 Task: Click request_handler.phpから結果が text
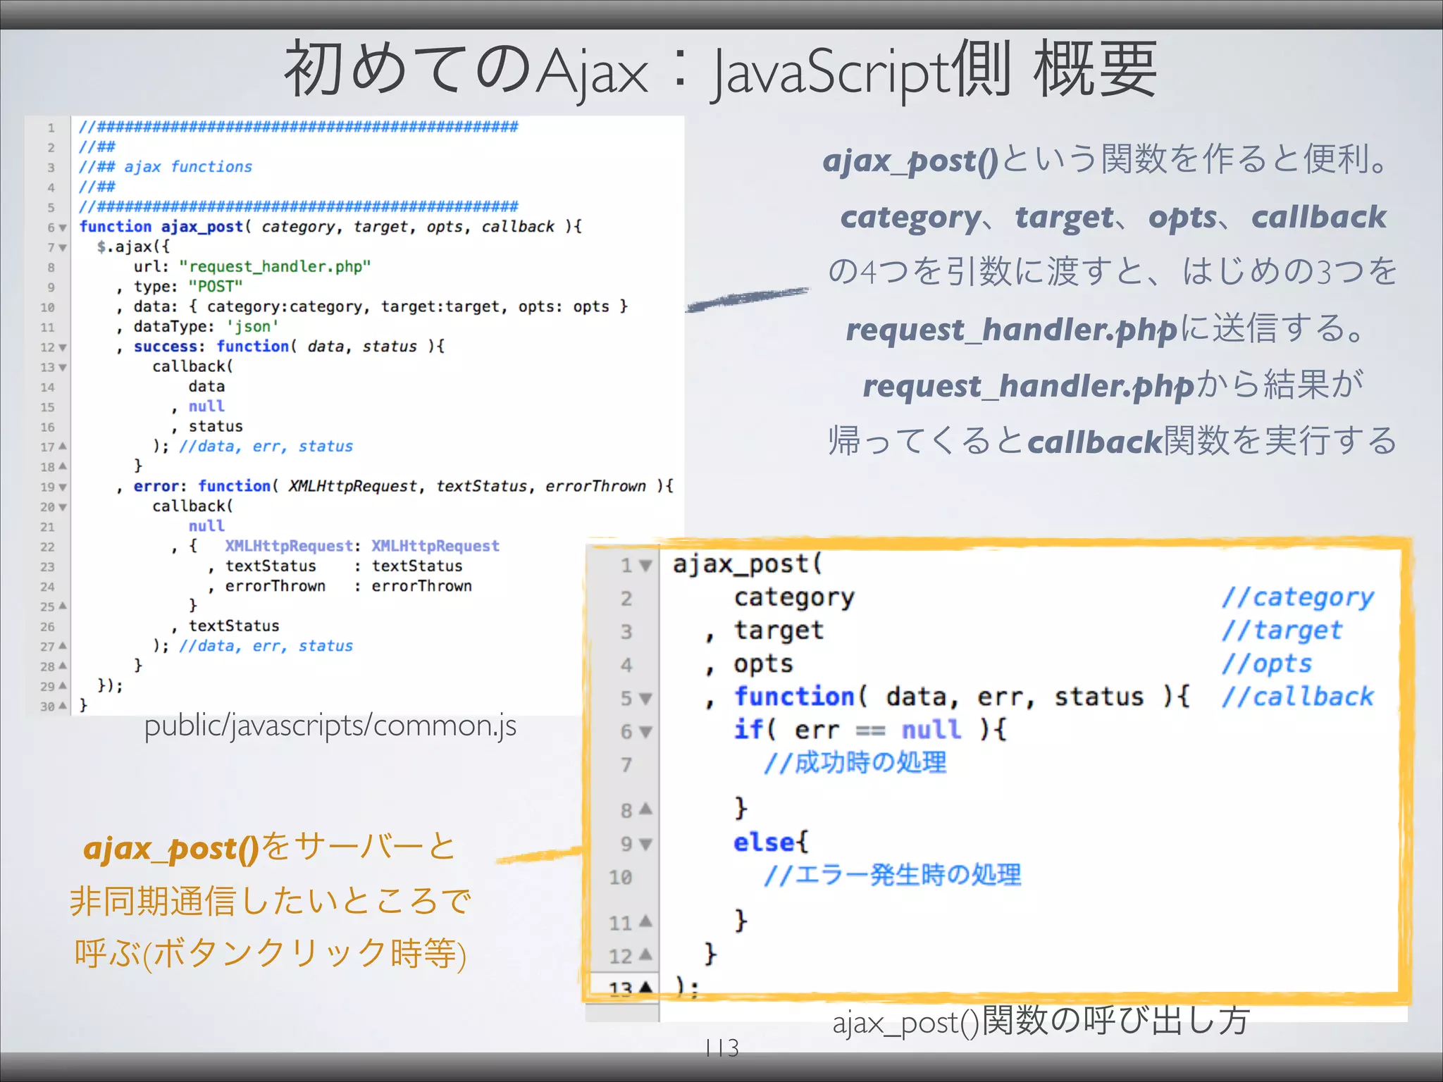coord(1113,385)
